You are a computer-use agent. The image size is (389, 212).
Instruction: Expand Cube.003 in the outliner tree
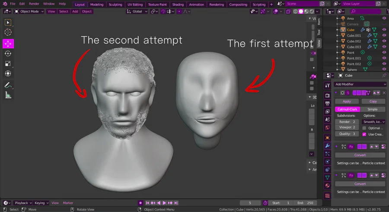(338, 47)
